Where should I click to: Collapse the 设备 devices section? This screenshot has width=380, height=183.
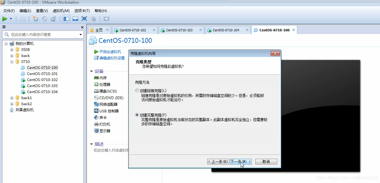tap(91, 71)
